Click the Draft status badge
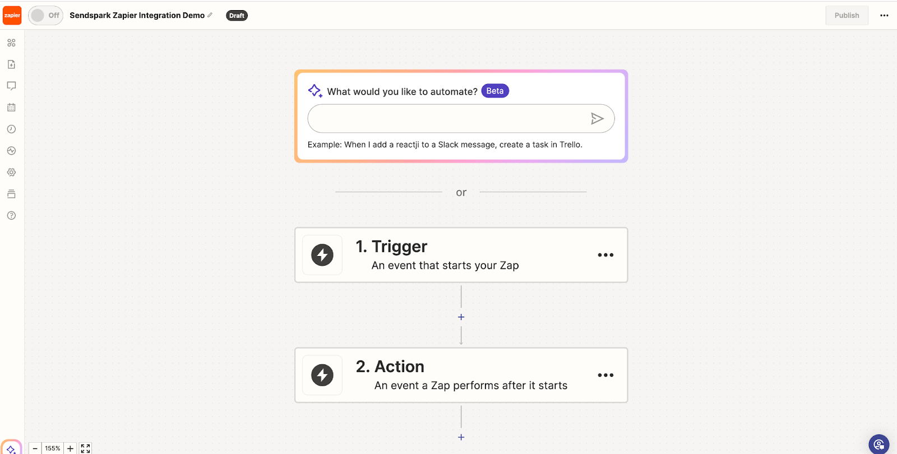 pyautogui.click(x=237, y=16)
